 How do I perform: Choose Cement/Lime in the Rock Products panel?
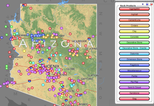(x=134, y=20)
